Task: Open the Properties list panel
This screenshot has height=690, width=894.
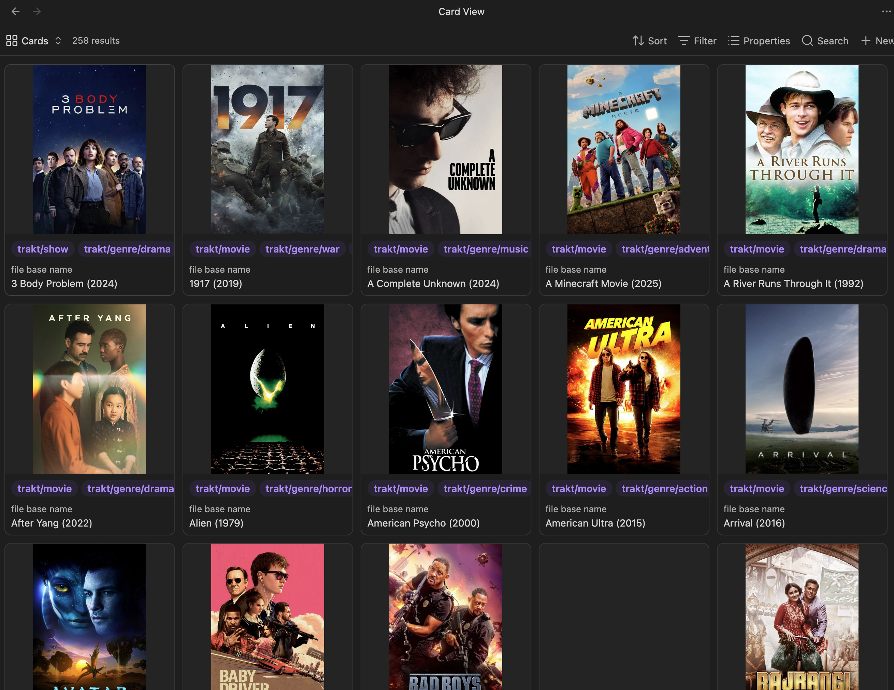Action: coord(759,41)
